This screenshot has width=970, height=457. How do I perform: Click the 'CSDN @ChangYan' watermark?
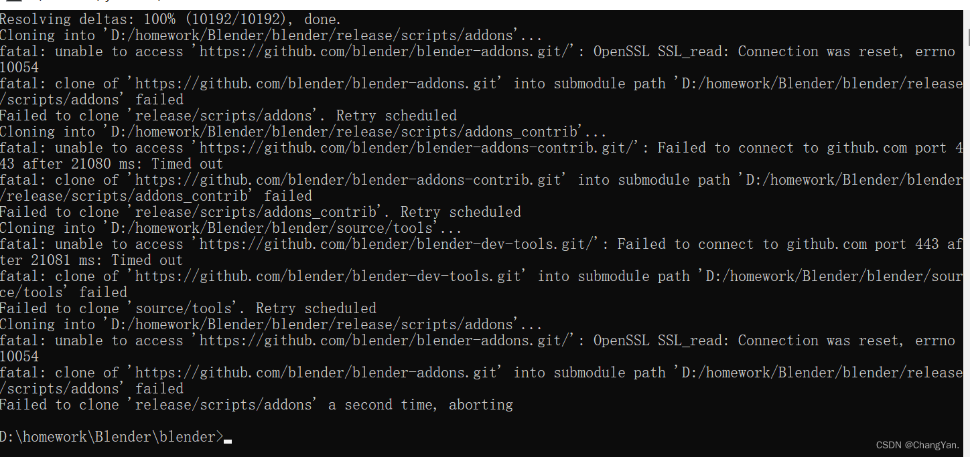917,445
